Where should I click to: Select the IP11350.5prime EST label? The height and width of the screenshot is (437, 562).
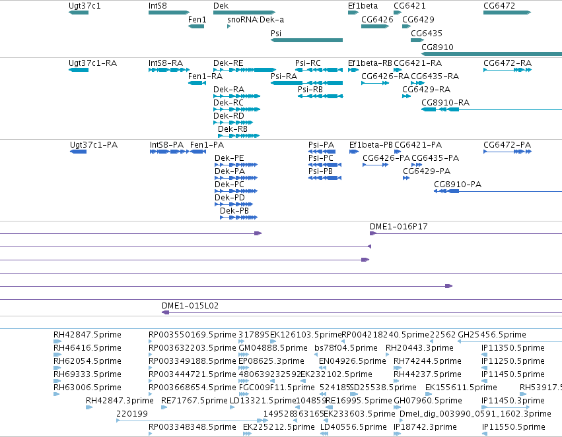pos(513,348)
